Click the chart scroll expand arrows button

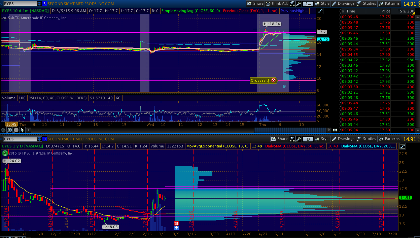tap(335, 130)
